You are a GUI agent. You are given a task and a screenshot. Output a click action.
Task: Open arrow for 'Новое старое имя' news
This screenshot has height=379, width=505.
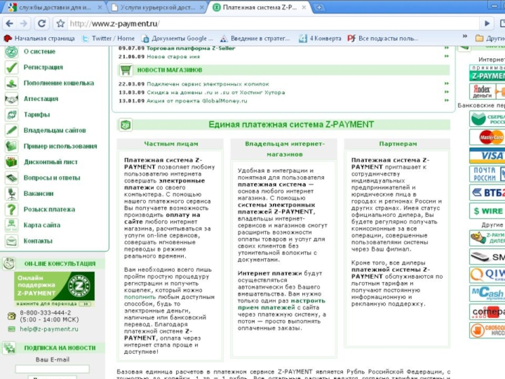point(446,56)
